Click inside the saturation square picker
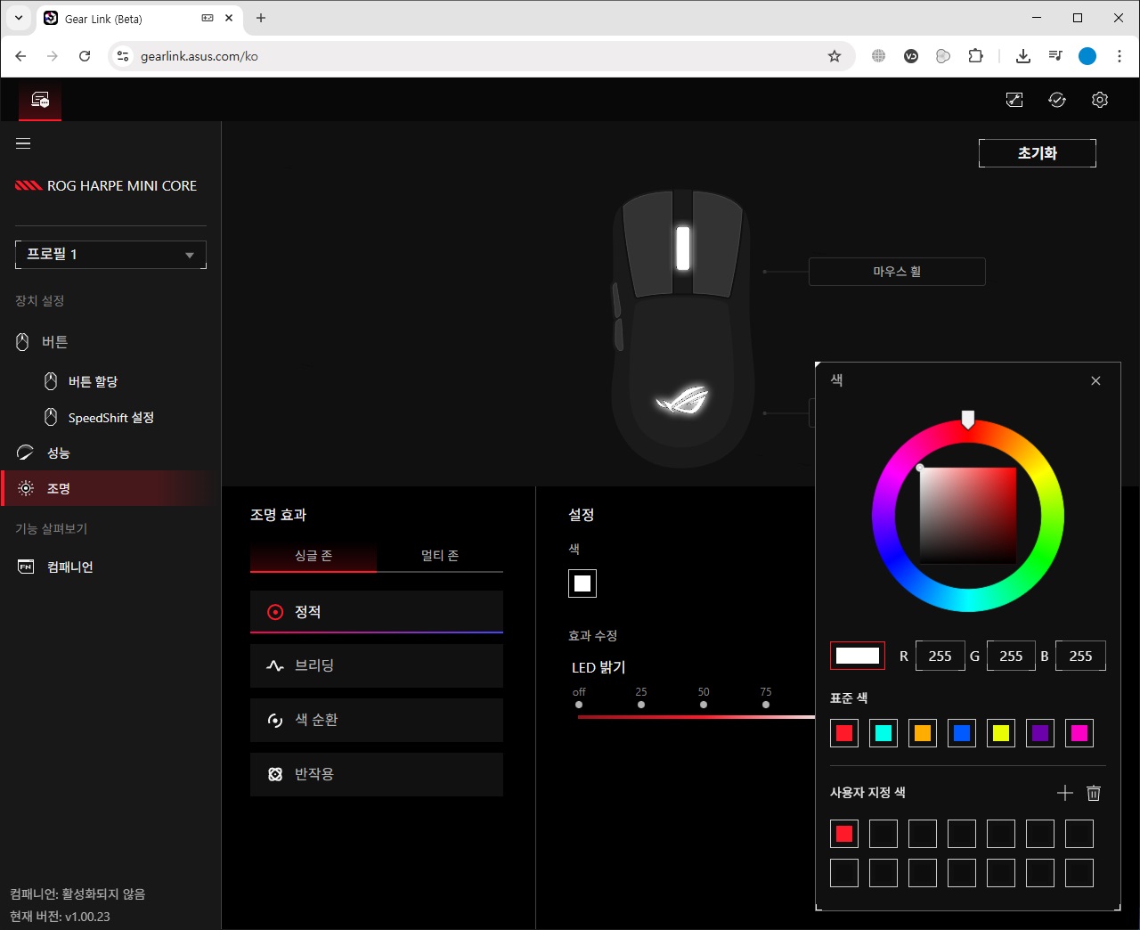The width and height of the screenshot is (1140, 930). (968, 515)
